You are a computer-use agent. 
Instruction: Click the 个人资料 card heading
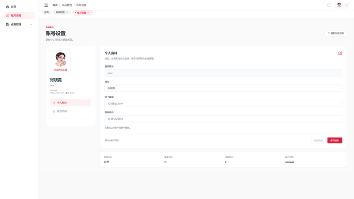(111, 53)
